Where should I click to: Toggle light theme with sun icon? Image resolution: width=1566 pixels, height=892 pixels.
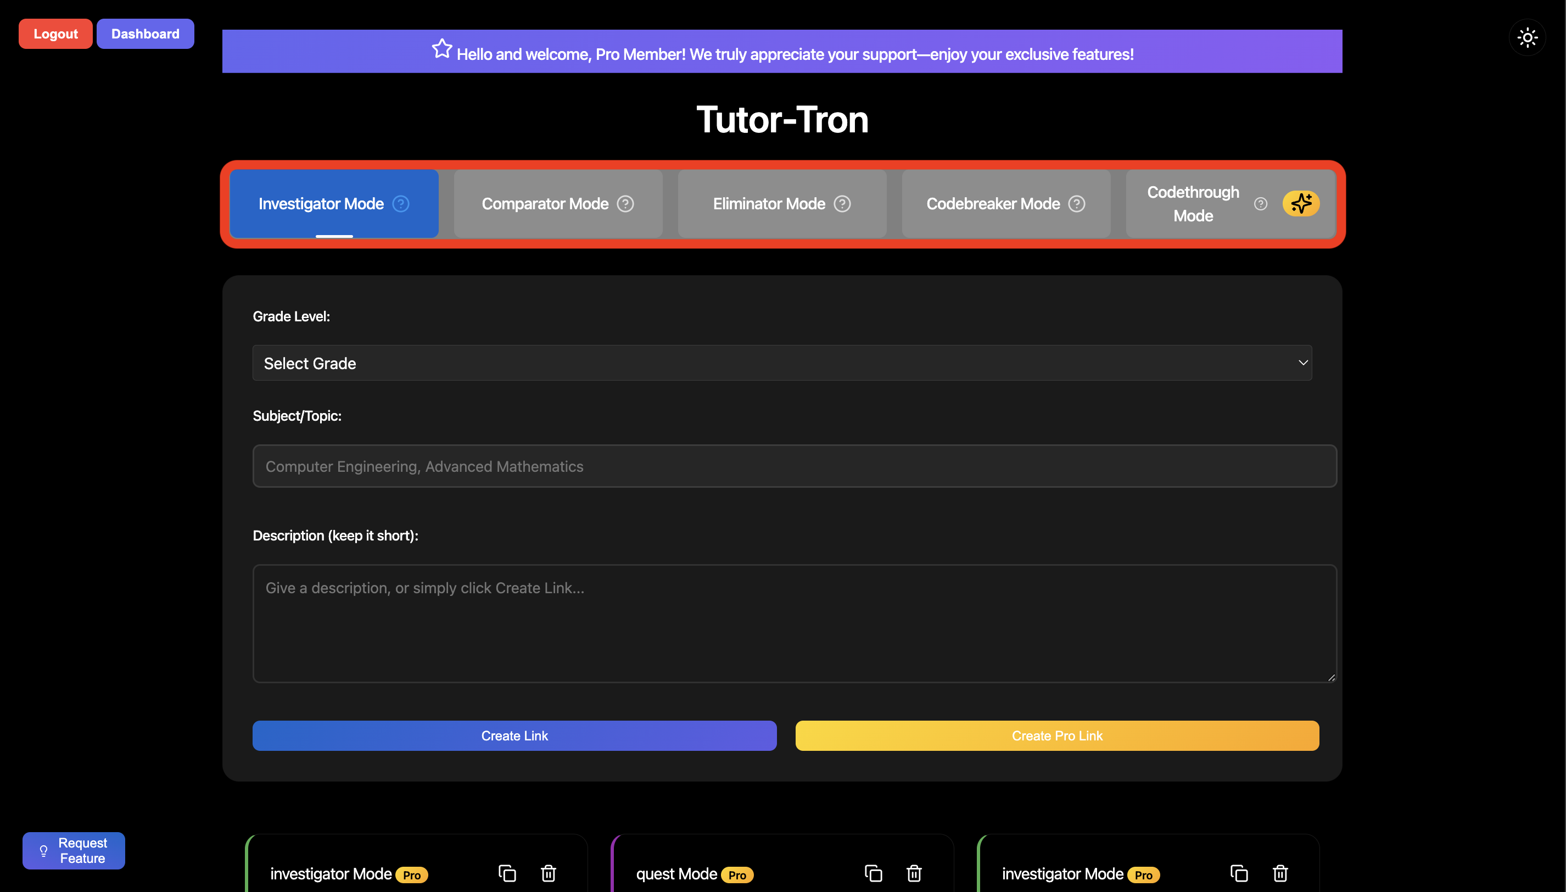tap(1527, 37)
